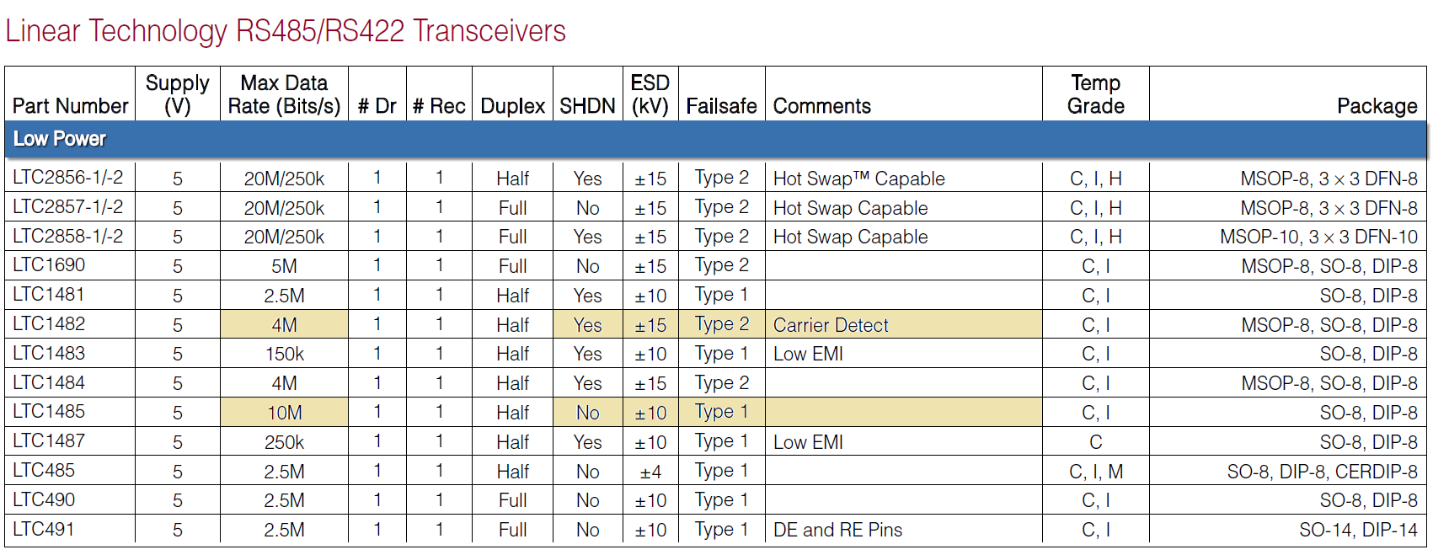This screenshot has width=1433, height=555.
Task: Select the DE and RE Pins comment
Action: [837, 530]
